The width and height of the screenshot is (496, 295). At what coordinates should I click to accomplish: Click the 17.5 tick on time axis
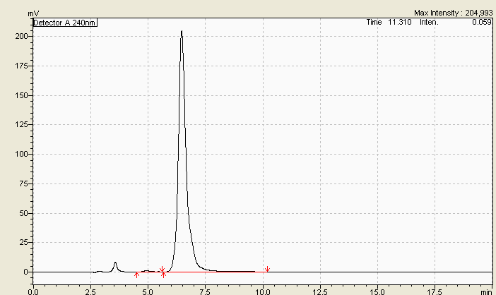(x=435, y=290)
